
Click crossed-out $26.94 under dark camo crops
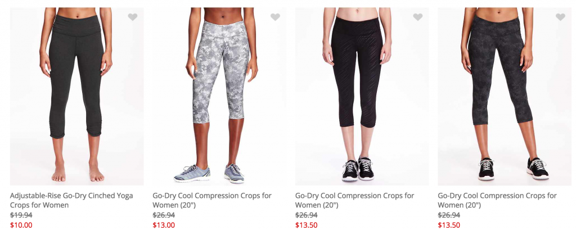[x=448, y=215]
